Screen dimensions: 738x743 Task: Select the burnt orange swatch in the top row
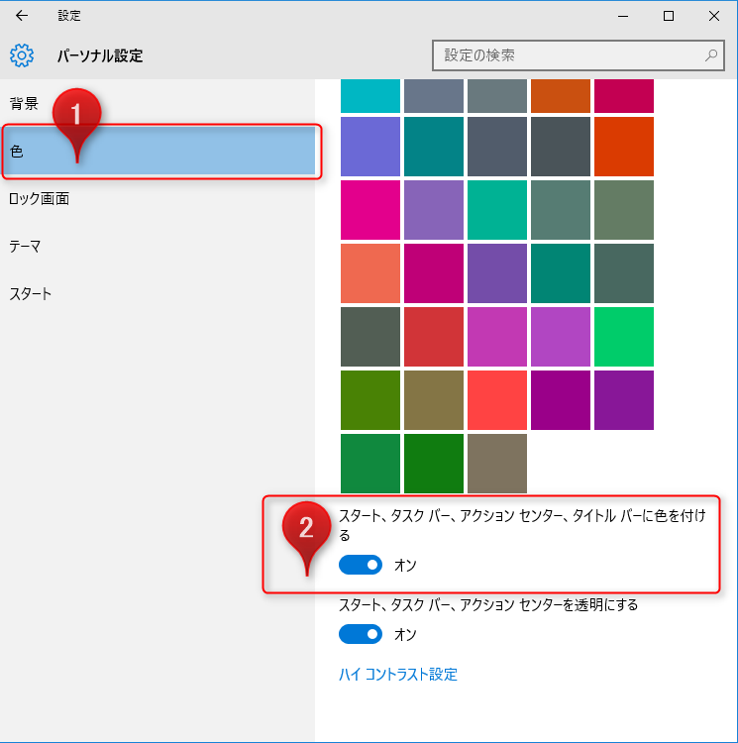coord(561,96)
